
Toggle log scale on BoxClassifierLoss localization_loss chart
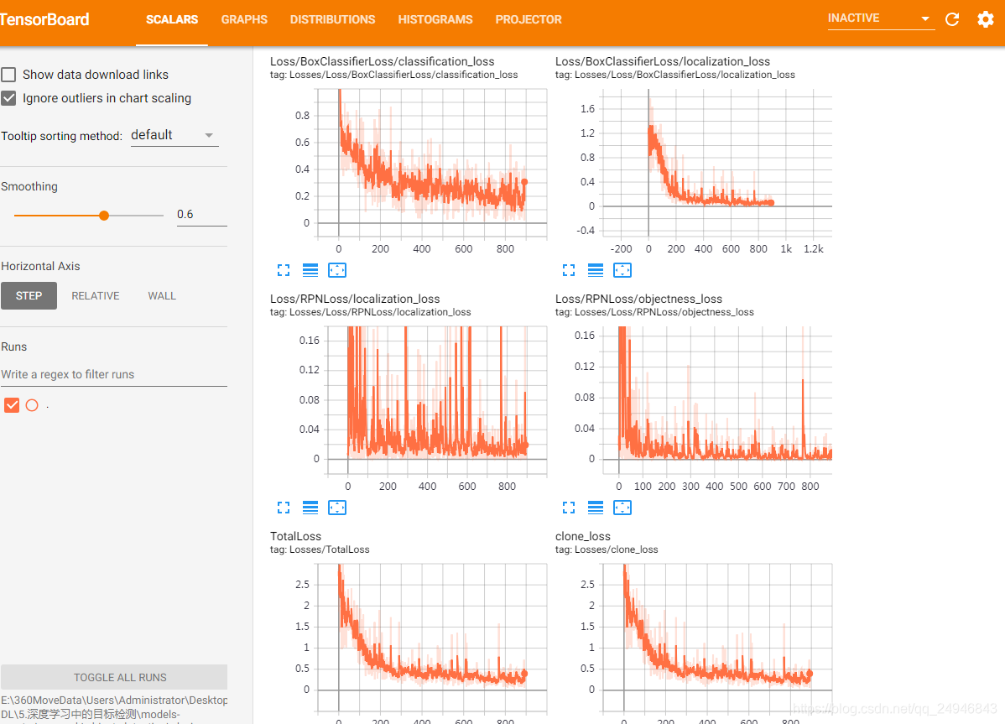[596, 270]
